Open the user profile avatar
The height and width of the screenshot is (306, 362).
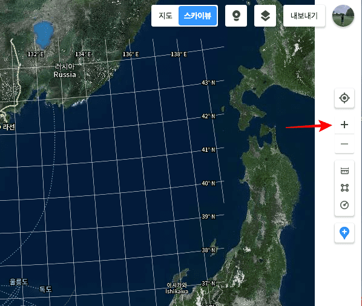343,16
